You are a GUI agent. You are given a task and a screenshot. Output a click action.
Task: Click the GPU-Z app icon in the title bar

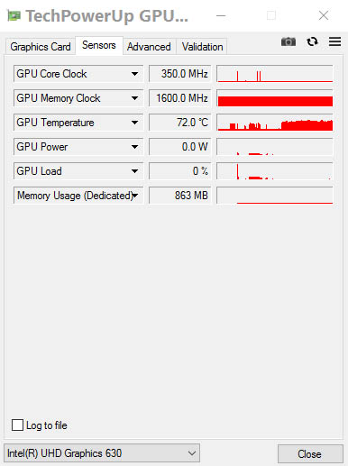point(14,15)
